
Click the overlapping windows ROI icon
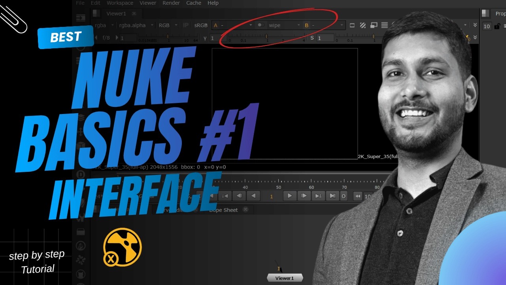coord(374,25)
